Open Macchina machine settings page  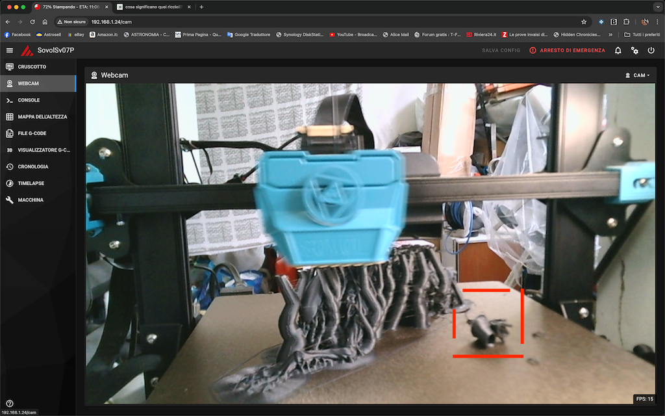(x=31, y=200)
